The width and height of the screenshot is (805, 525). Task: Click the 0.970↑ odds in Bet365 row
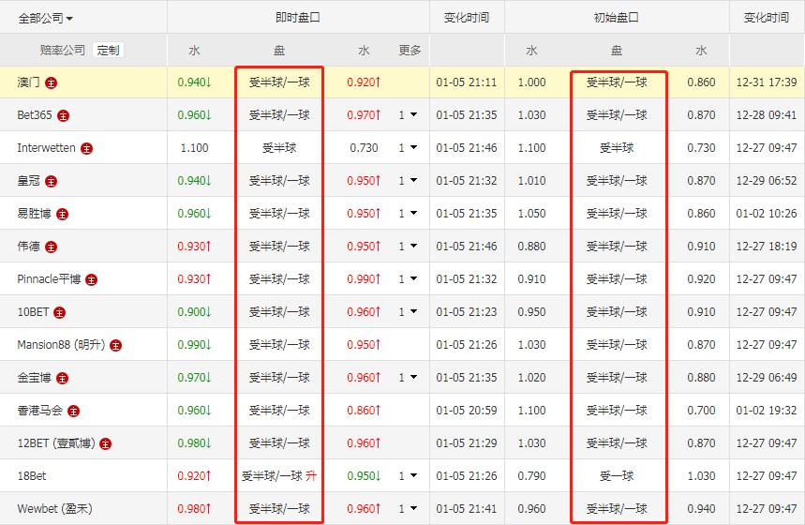[x=364, y=115]
